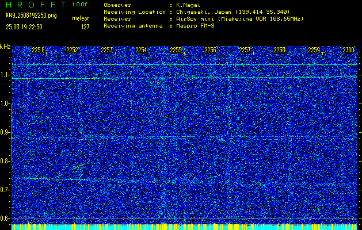Click the 2259 time marker
Image resolution: width=362 pixels, height=230 pixels.
(314, 50)
